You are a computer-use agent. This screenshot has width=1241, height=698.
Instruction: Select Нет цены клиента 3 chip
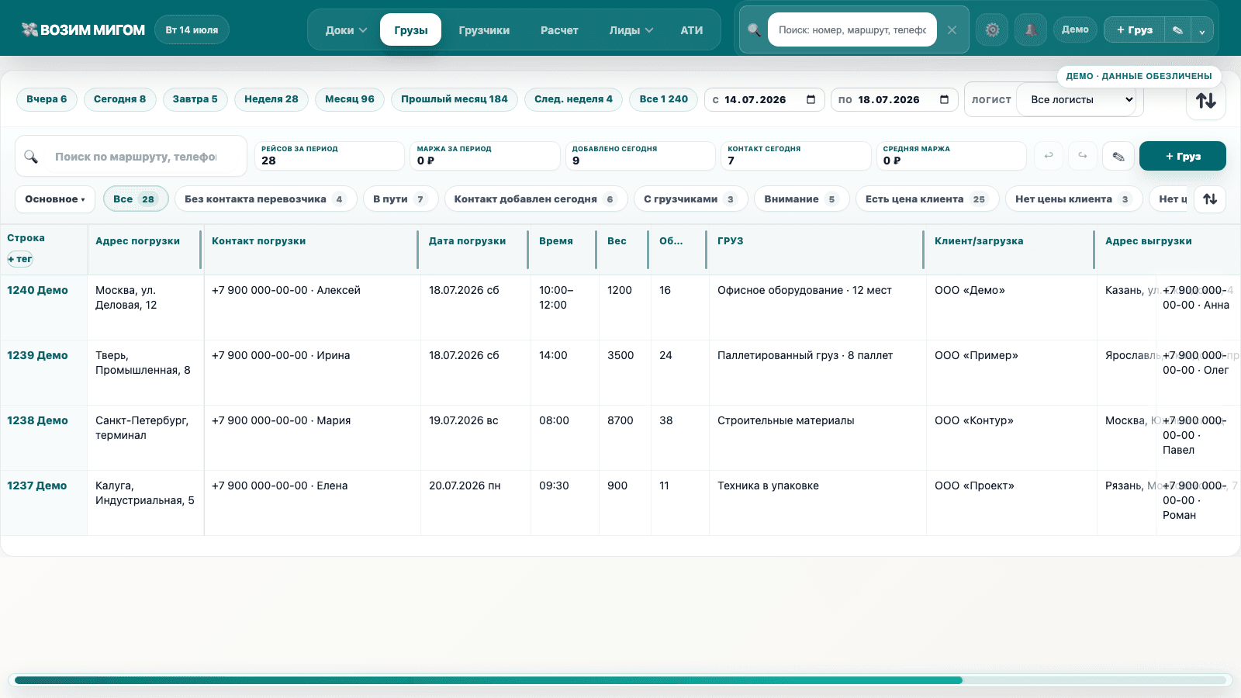[1073, 199]
